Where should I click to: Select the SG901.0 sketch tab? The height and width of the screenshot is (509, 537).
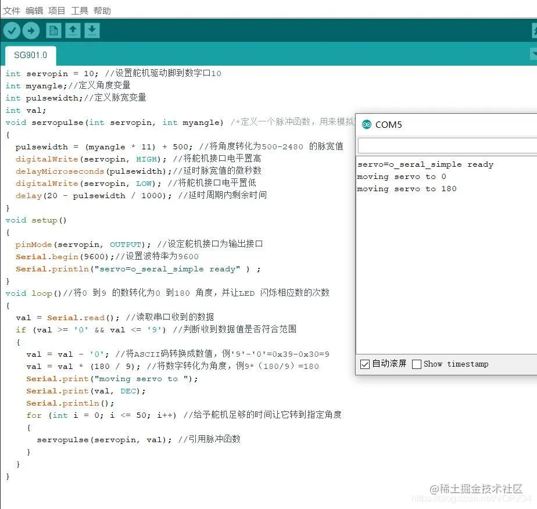click(30, 55)
